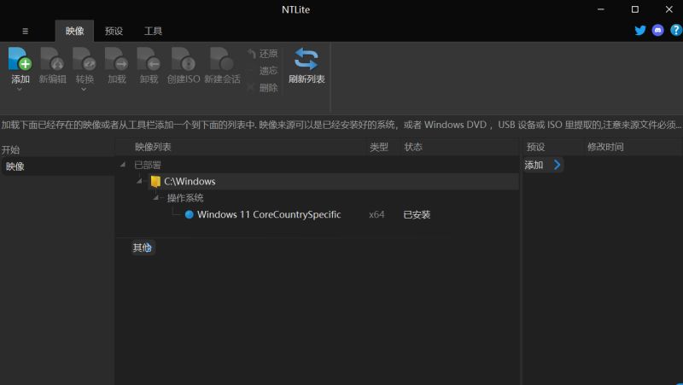
Task: Click the 已部署 group label
Action: point(148,165)
